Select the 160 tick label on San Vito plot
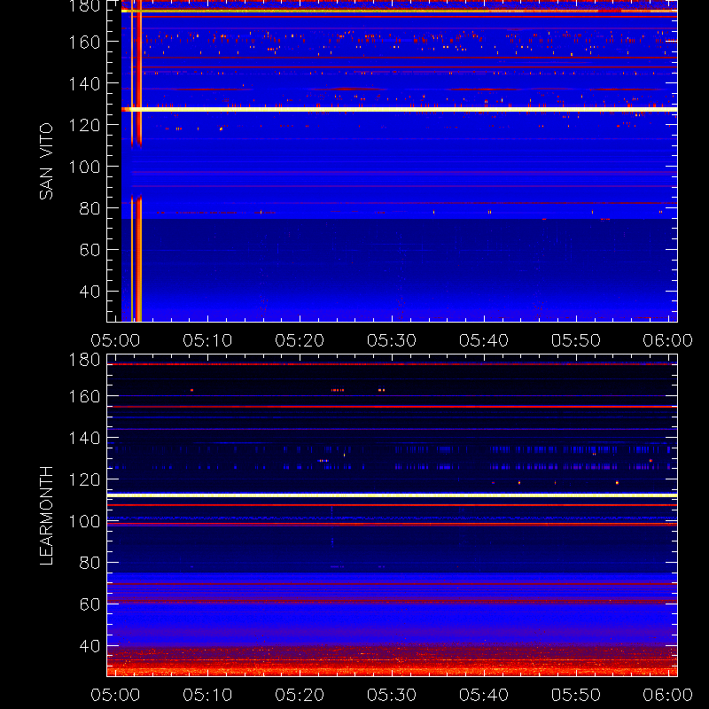 [x=84, y=43]
